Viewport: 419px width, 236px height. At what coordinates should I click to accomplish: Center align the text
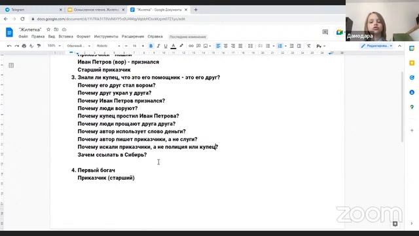225,46
